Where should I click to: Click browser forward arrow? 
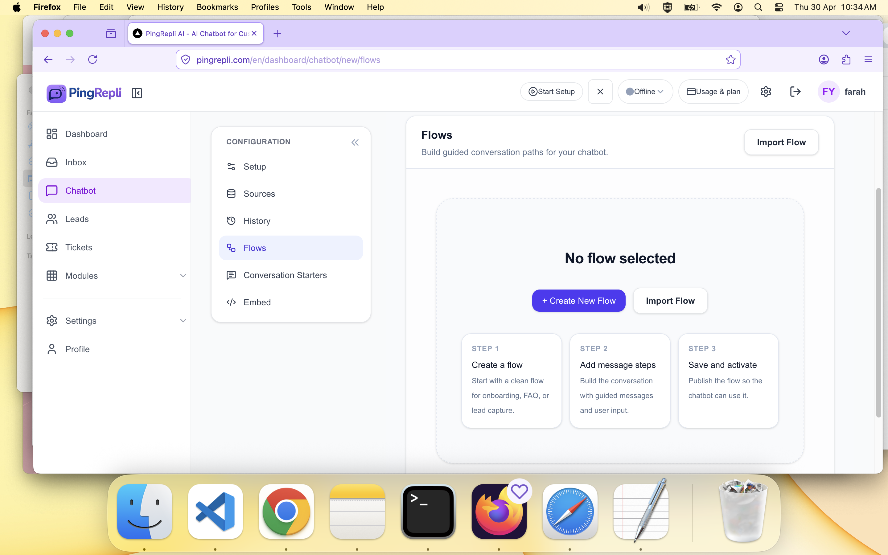coord(70,60)
